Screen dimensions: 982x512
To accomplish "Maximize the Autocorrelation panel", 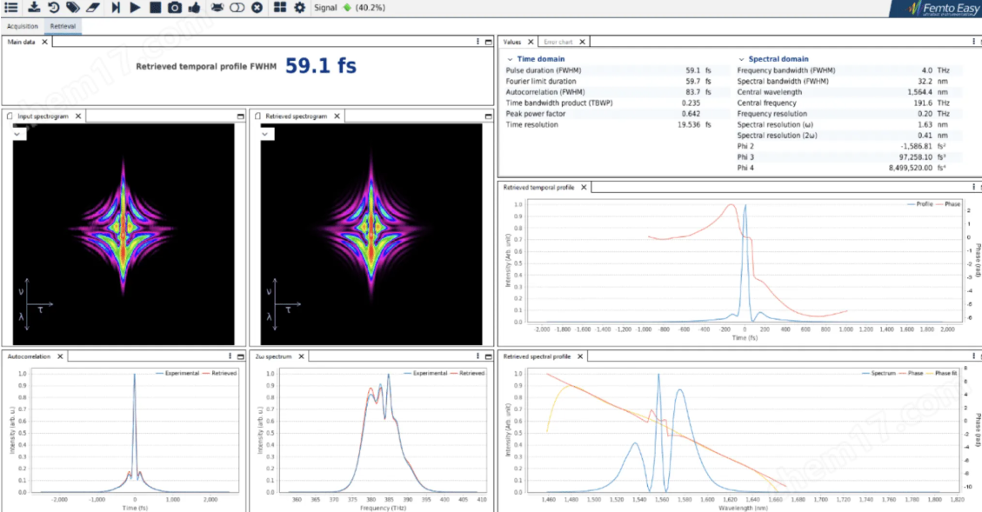I will [240, 356].
